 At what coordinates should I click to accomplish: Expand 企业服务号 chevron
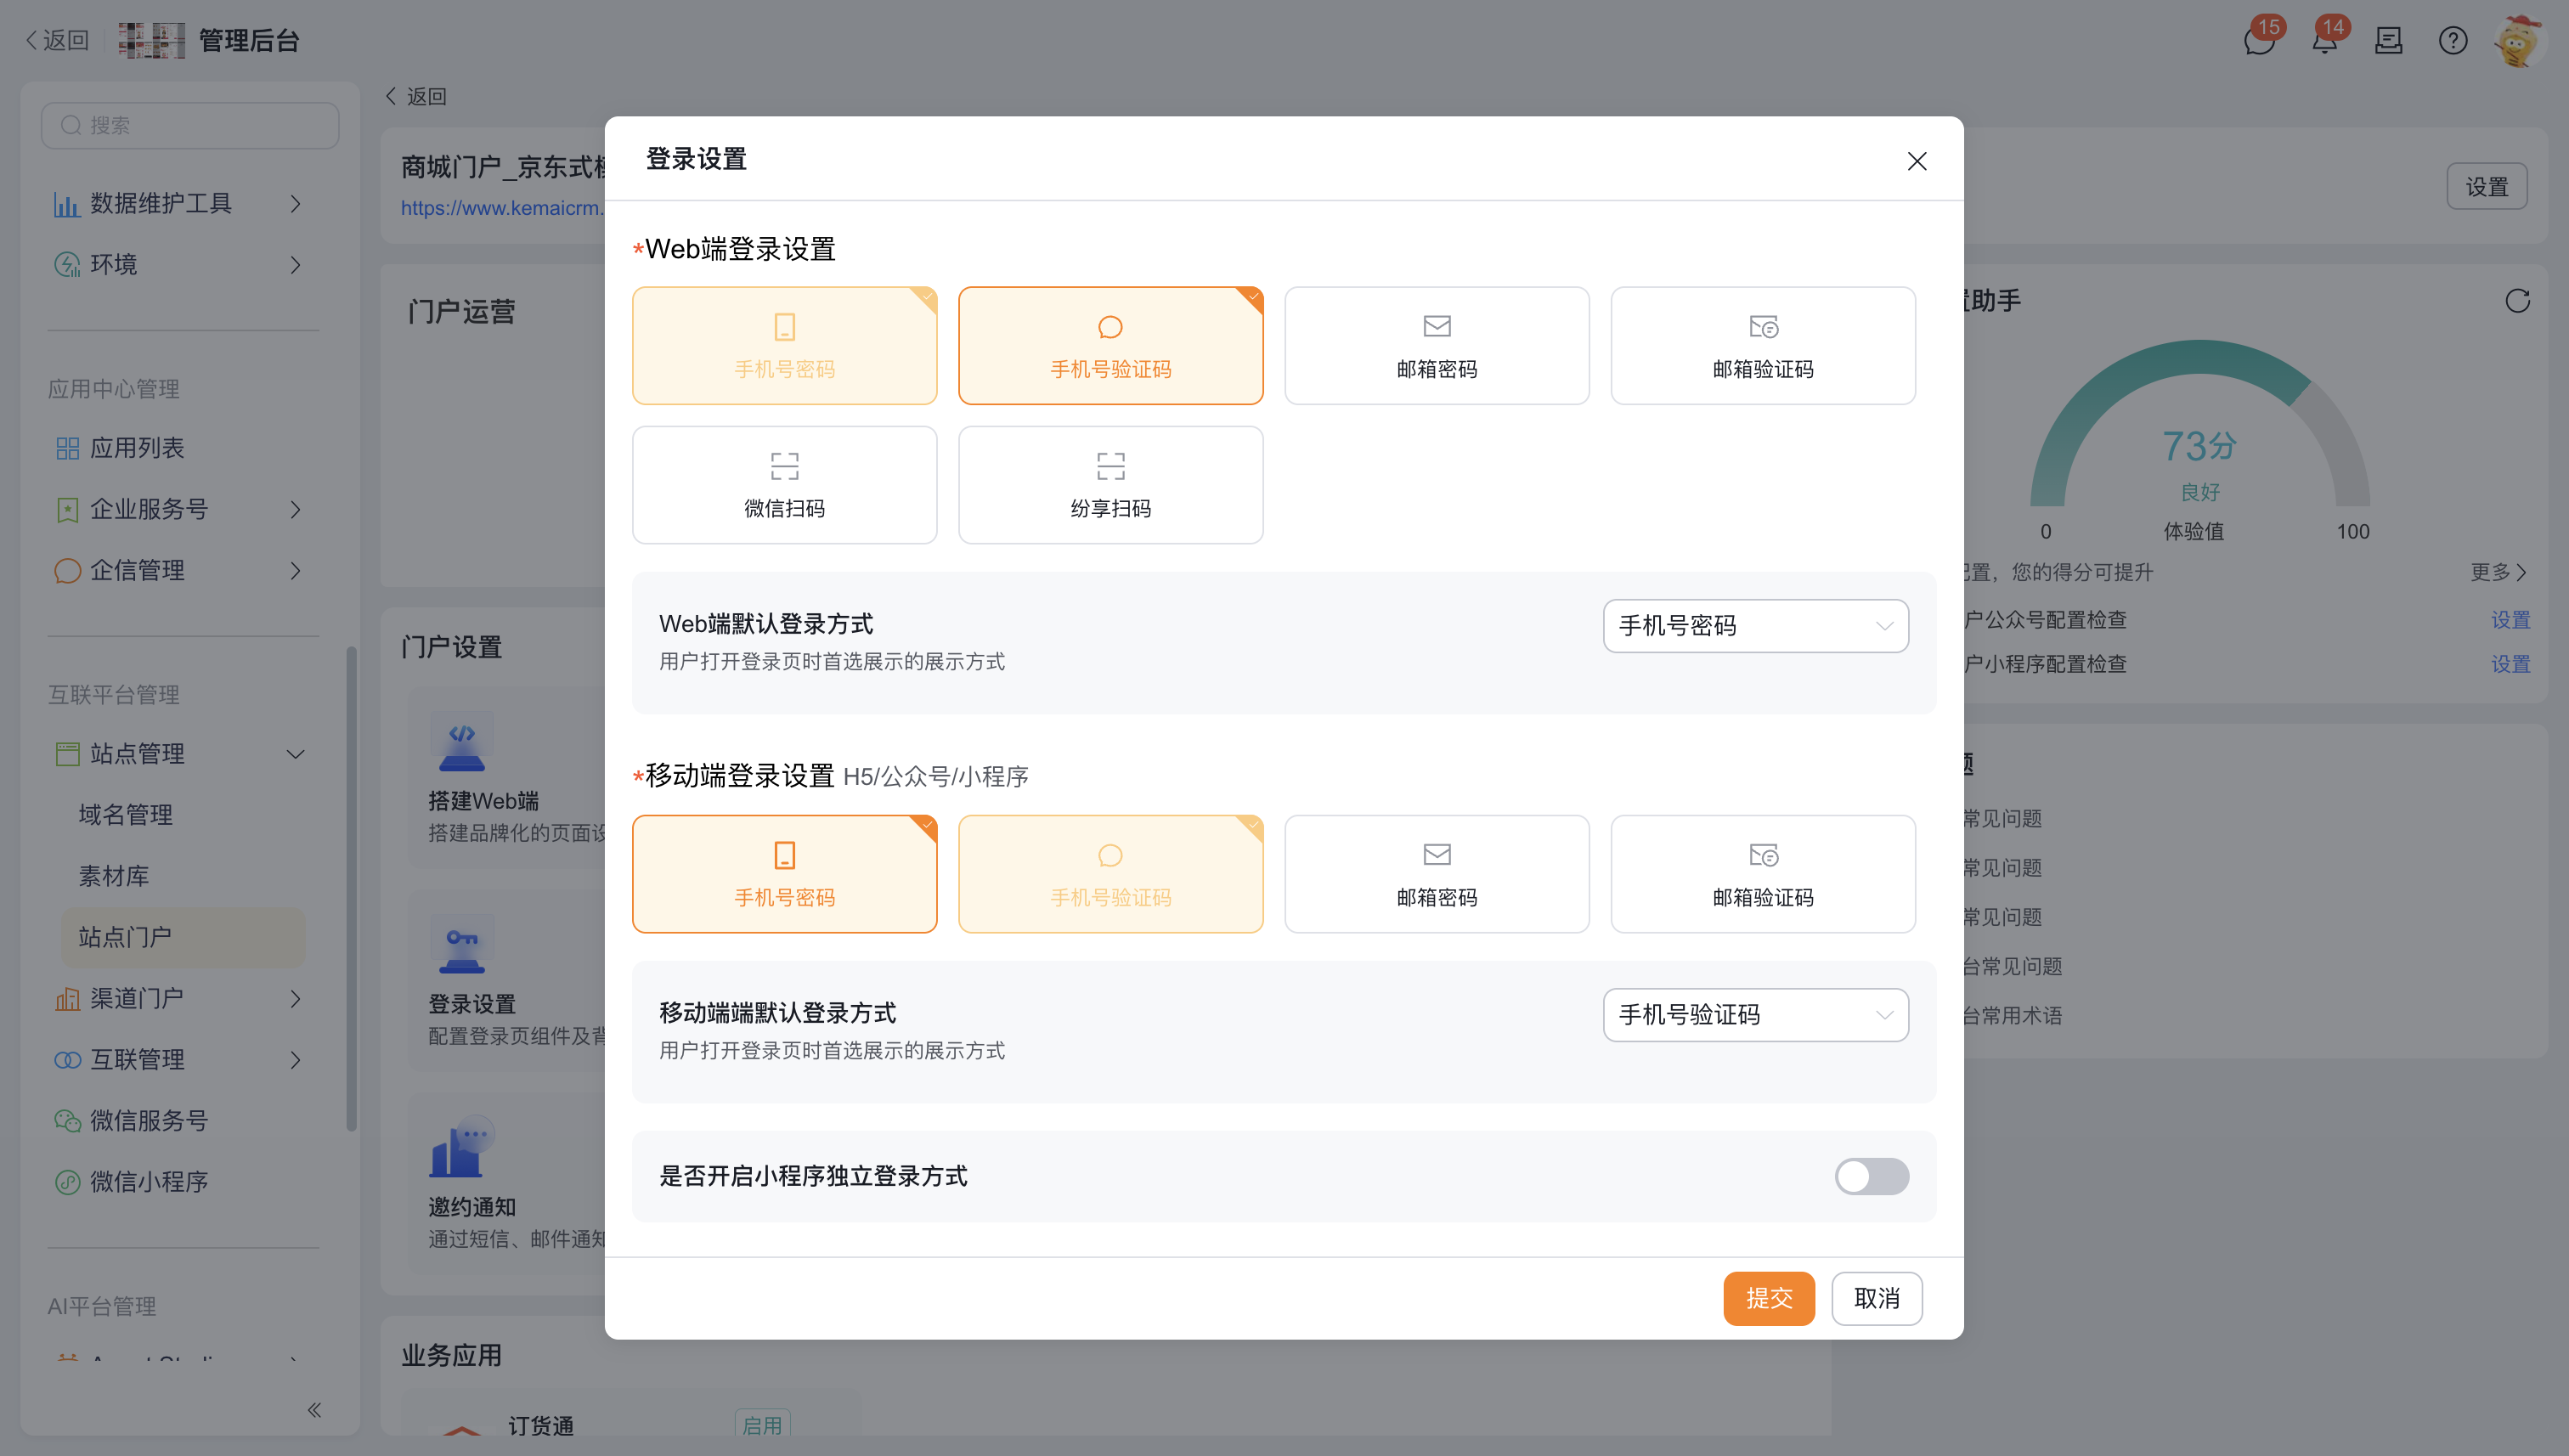point(295,510)
